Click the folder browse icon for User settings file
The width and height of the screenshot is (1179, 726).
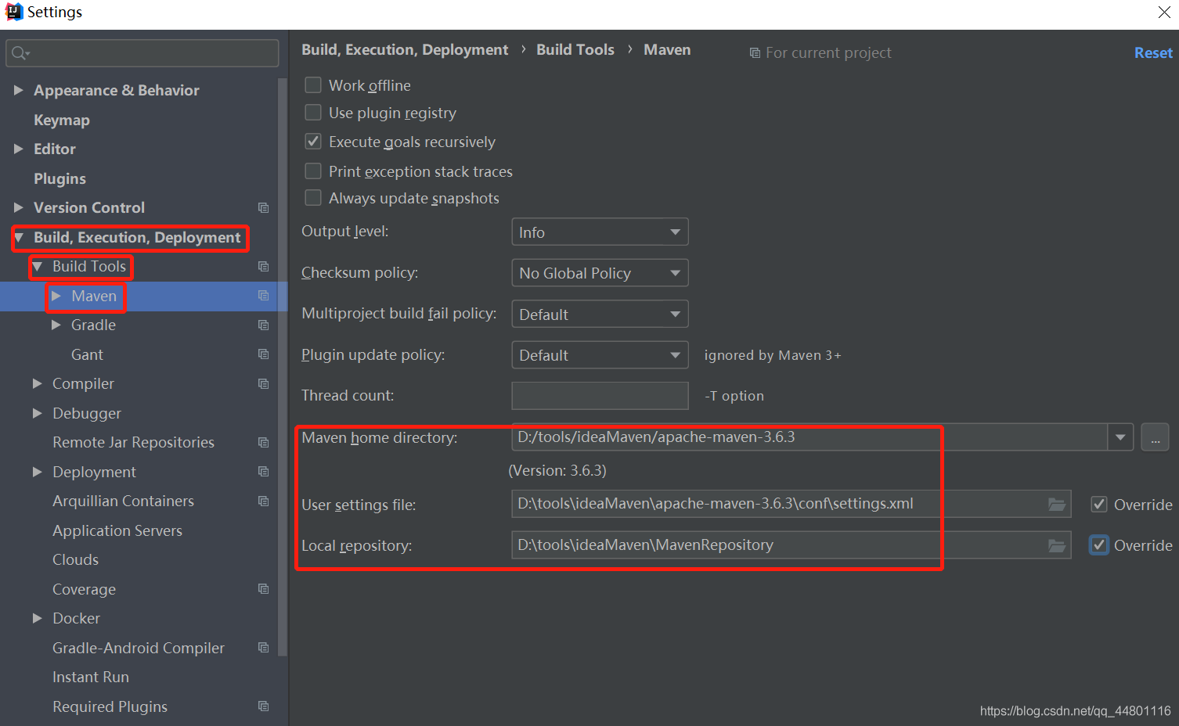coord(1057,505)
